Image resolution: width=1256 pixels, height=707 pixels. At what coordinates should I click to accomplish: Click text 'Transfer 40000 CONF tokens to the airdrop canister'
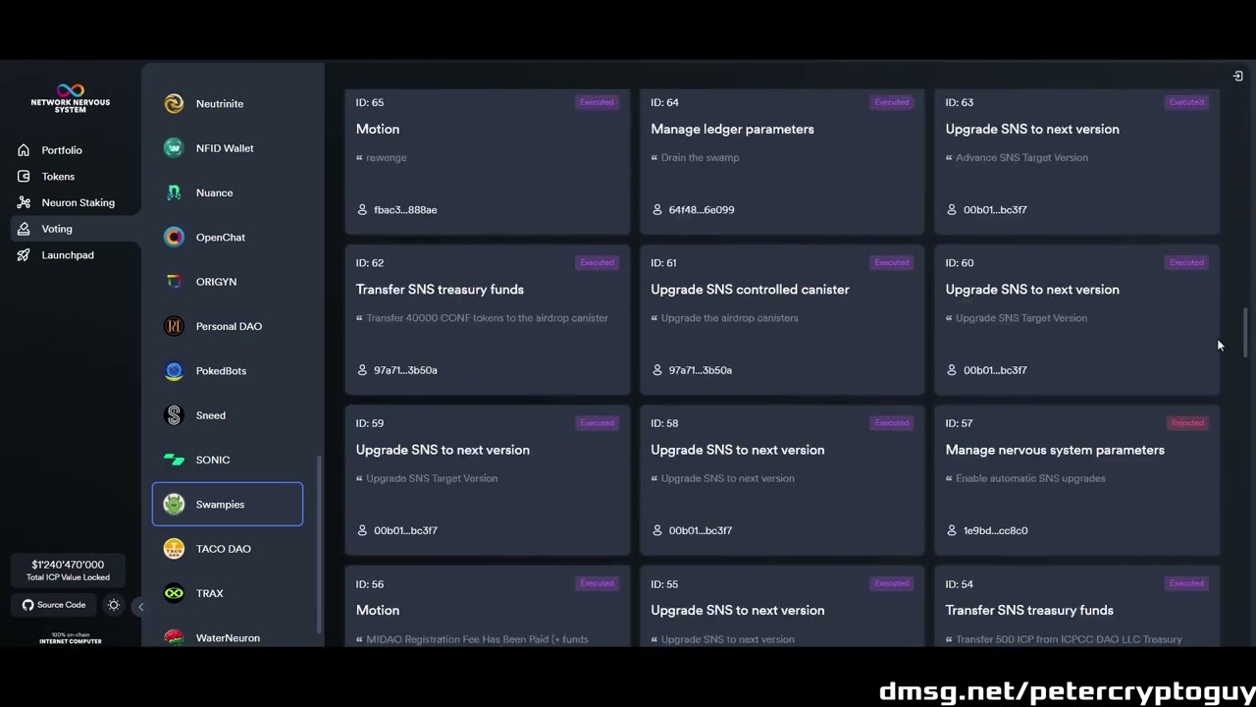pyautogui.click(x=488, y=318)
